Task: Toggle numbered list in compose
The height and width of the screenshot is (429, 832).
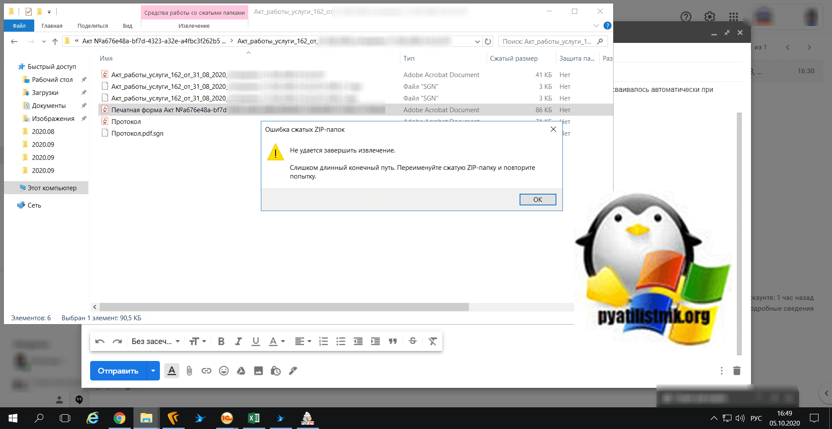Action: [x=323, y=341]
